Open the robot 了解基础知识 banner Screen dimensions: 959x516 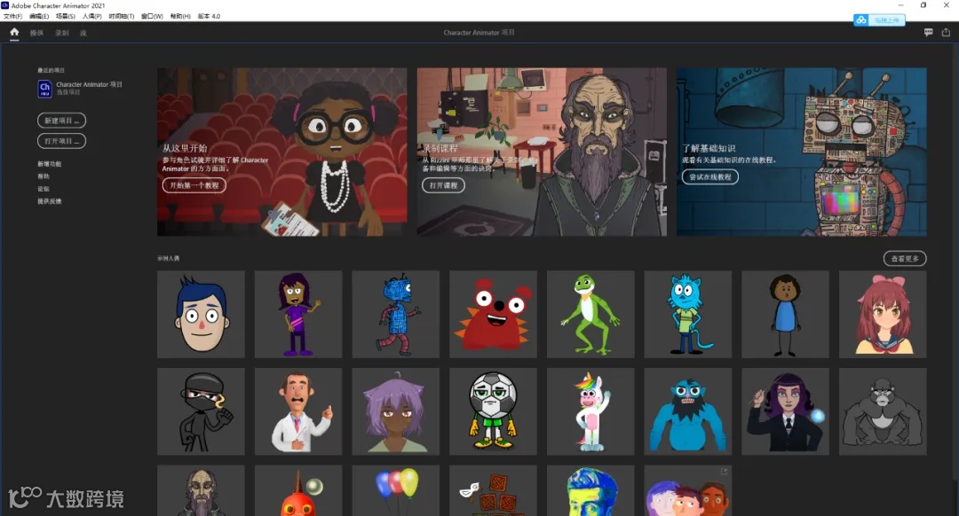pos(801,152)
